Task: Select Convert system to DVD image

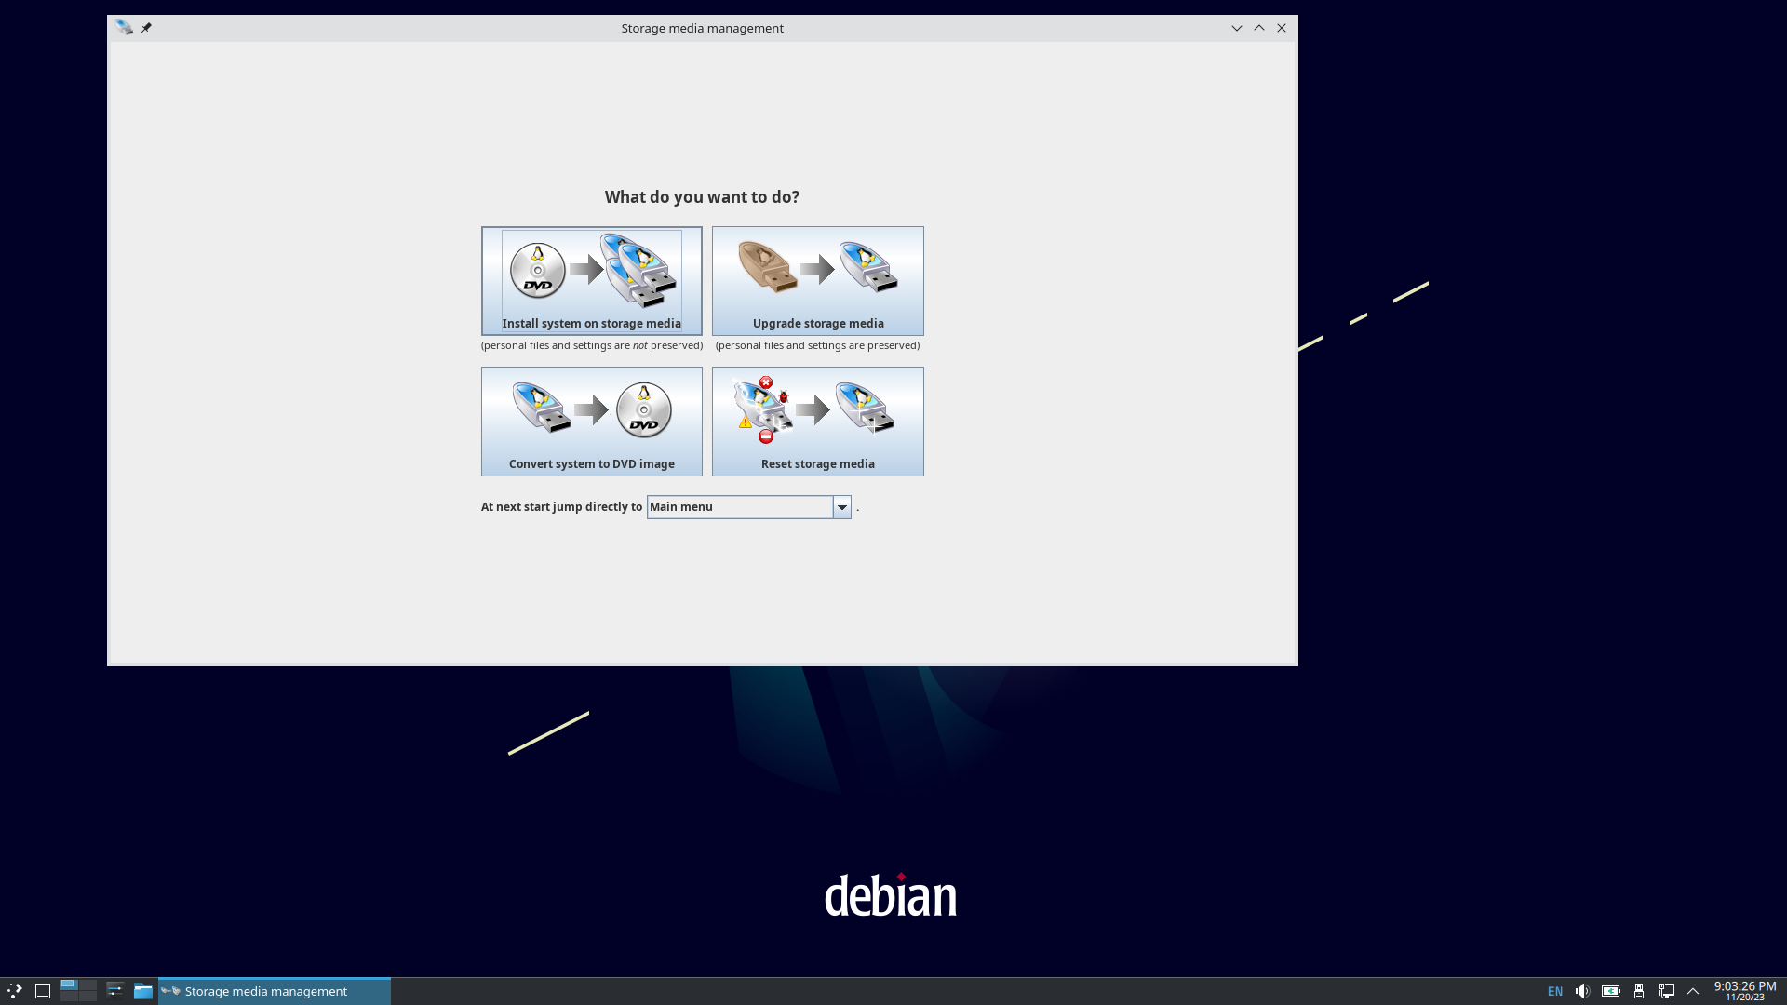Action: [x=591, y=421]
